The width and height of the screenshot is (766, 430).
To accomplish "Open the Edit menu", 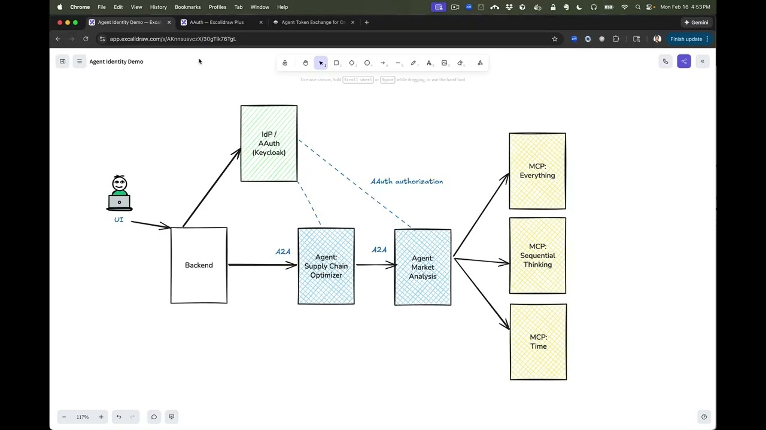I will coord(118,7).
